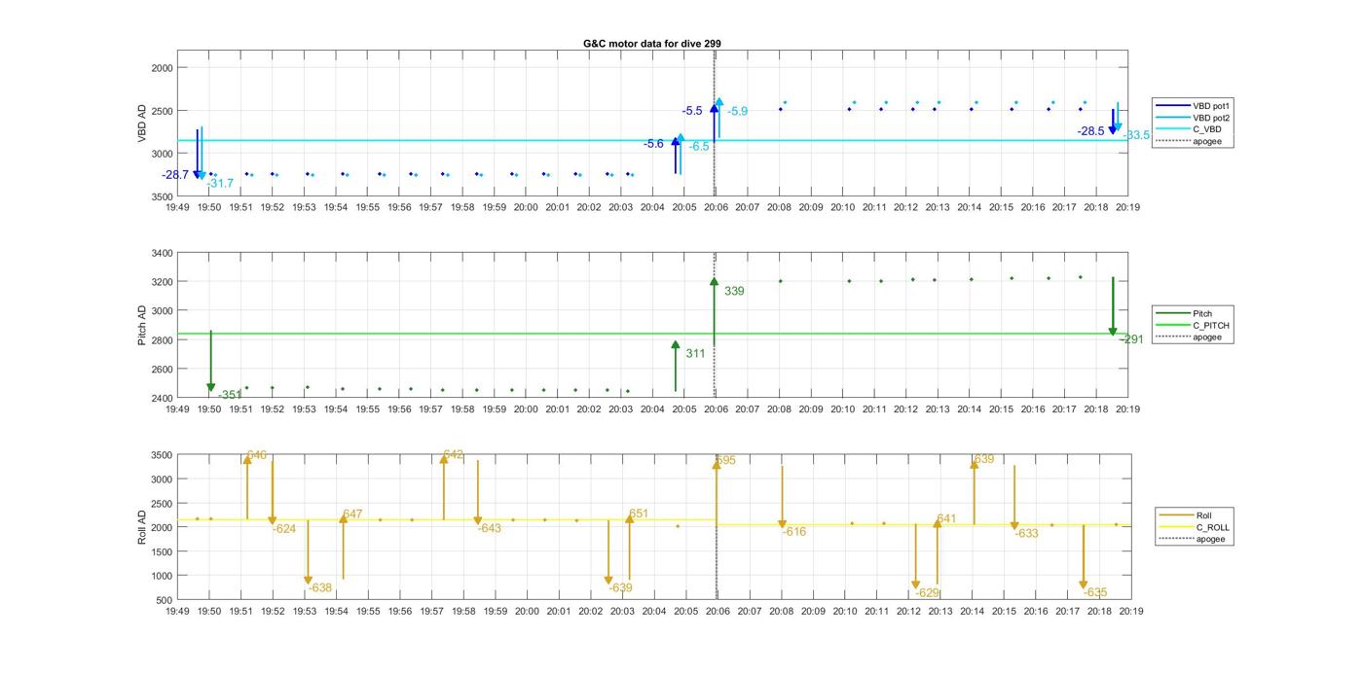Click the -28.7 VBD value label
This screenshot has height=674, width=1363.
pos(175,175)
